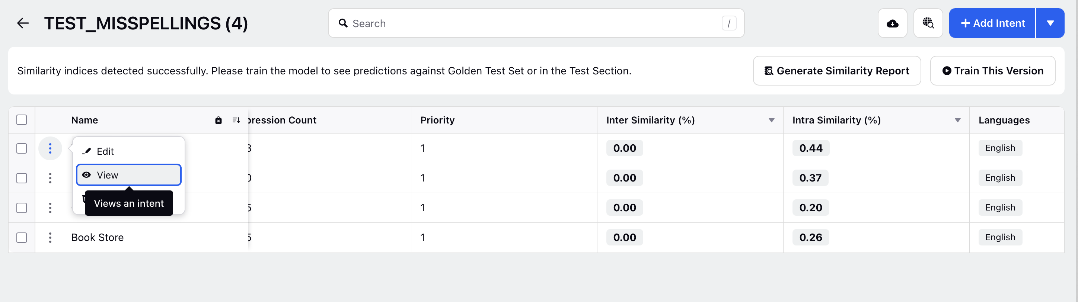The height and width of the screenshot is (302, 1078).
Task: Check the Book Store row checkbox
Action: tap(22, 238)
